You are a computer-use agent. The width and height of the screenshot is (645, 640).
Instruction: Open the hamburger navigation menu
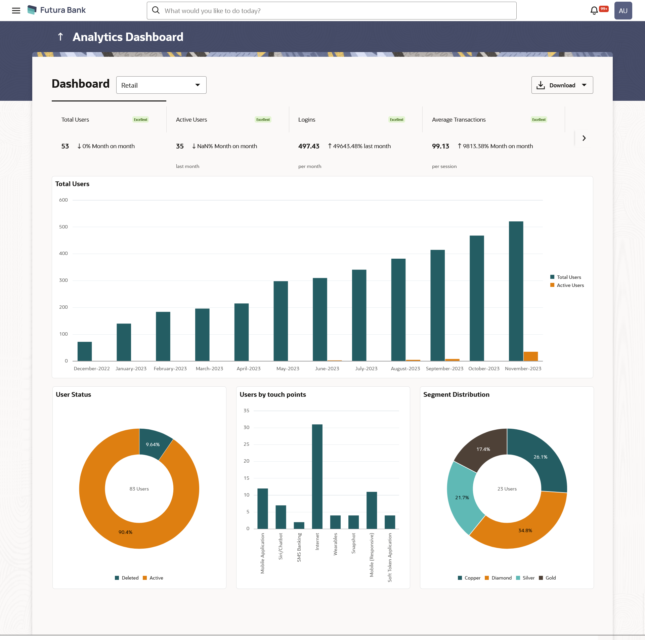(16, 10)
